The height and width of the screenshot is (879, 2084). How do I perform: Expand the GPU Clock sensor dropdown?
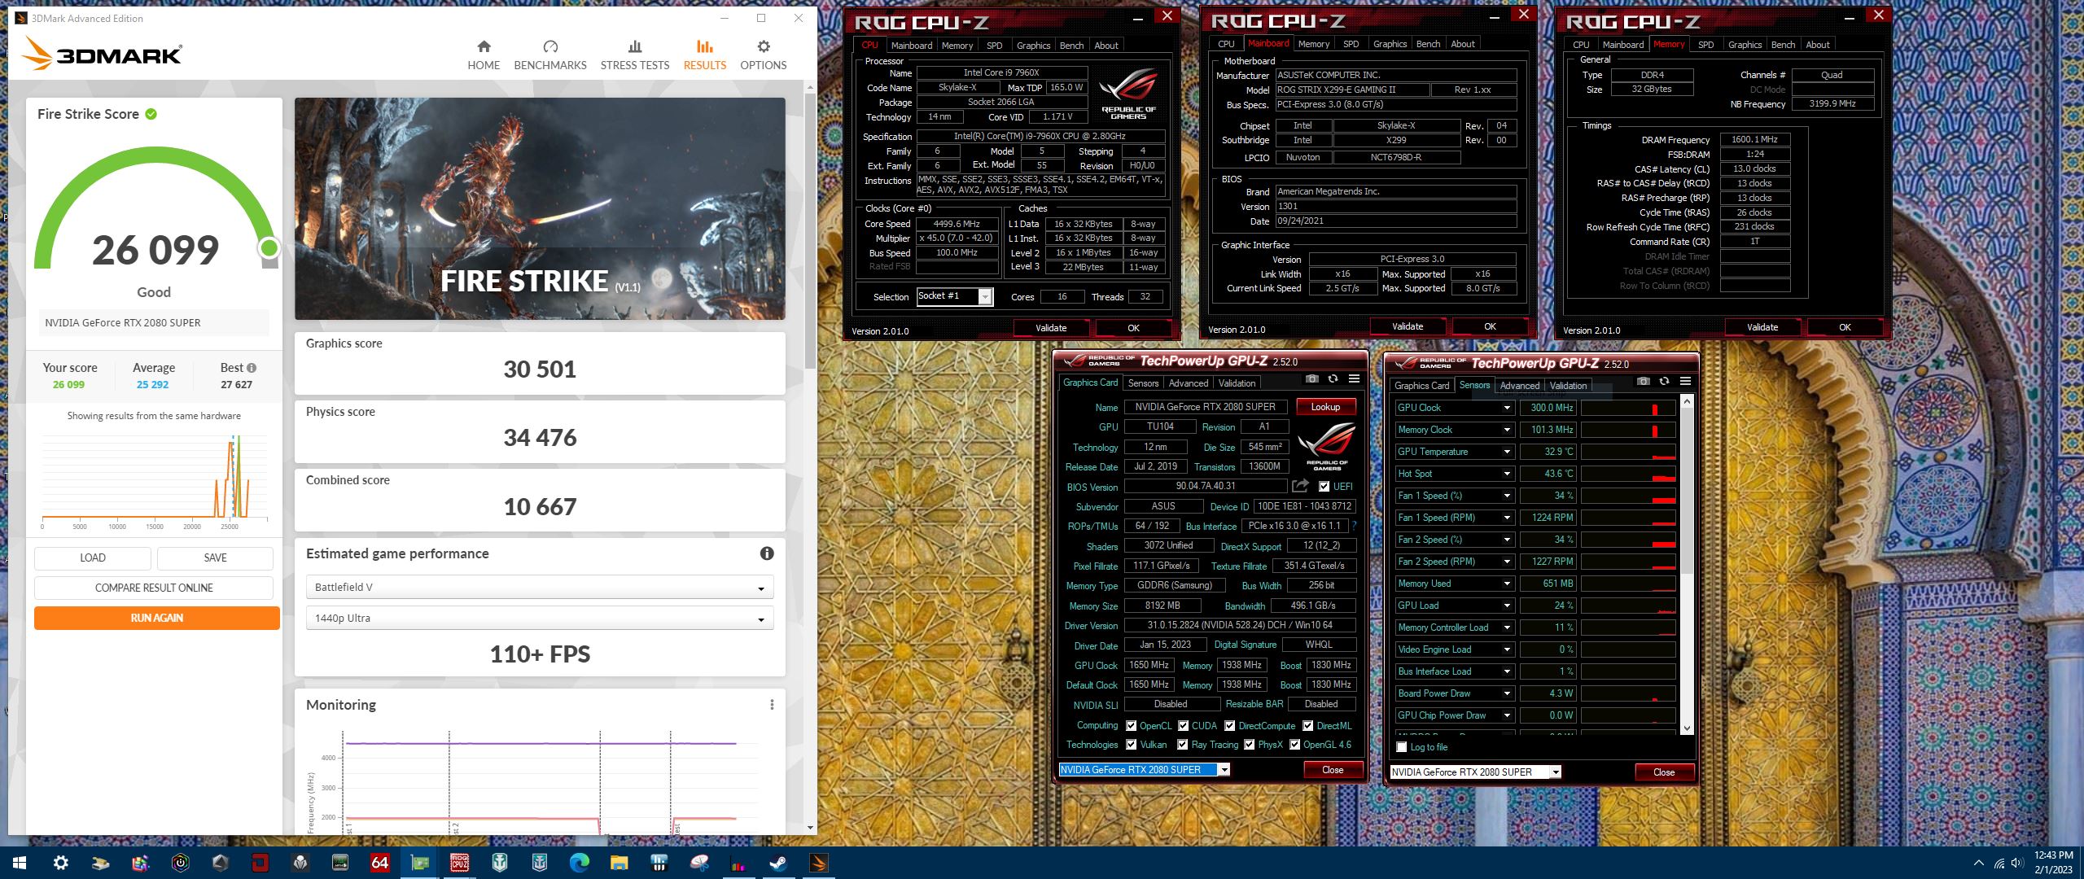(1506, 408)
